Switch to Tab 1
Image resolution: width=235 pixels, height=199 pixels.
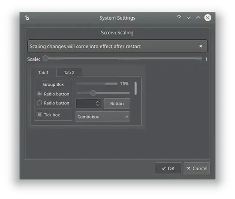(x=44, y=73)
